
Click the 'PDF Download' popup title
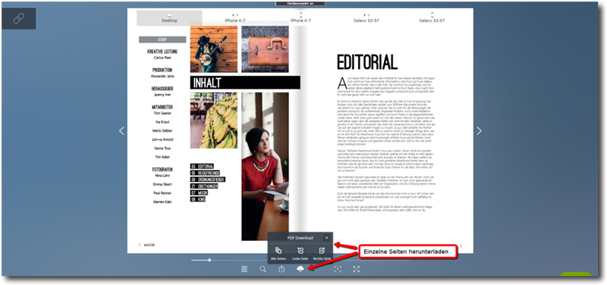pyautogui.click(x=300, y=238)
